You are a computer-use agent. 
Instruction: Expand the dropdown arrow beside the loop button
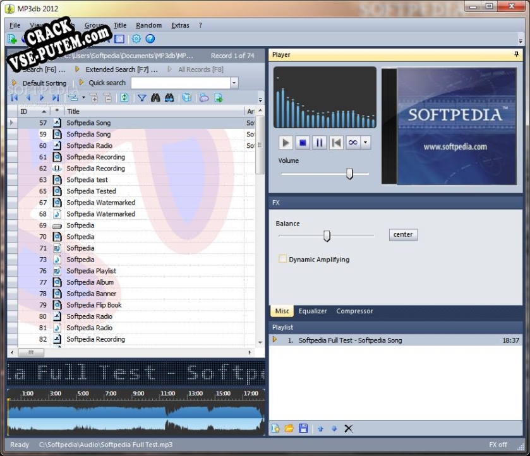pos(365,143)
